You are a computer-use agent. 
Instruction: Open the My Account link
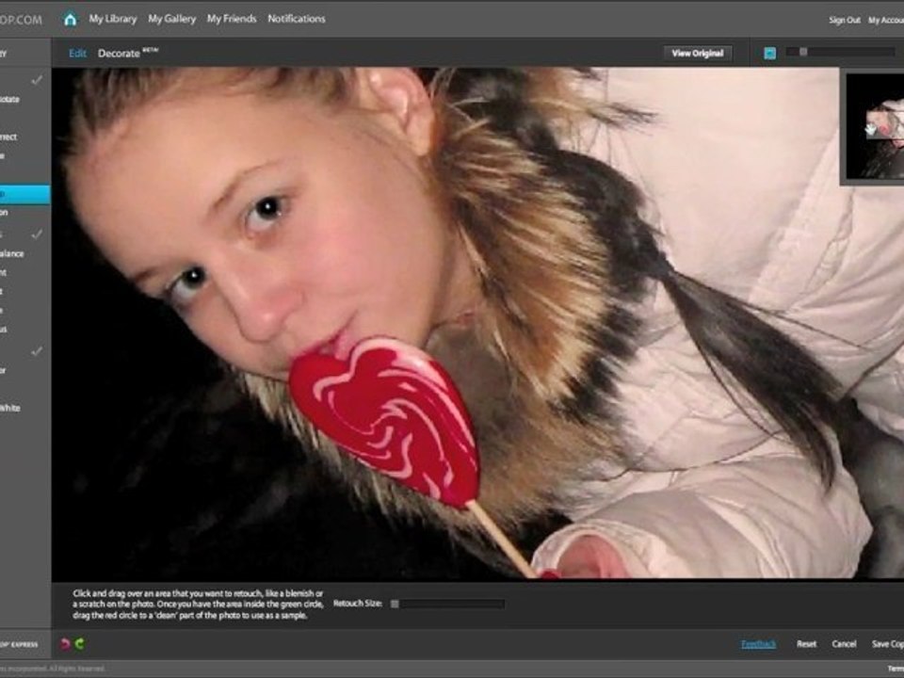click(x=886, y=20)
